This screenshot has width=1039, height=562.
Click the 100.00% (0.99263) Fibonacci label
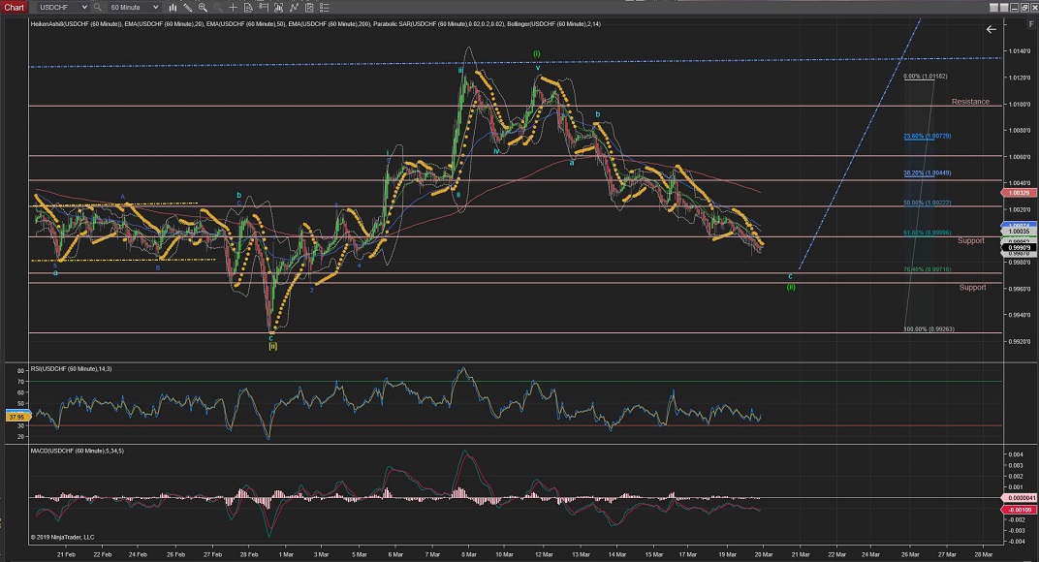click(x=929, y=328)
